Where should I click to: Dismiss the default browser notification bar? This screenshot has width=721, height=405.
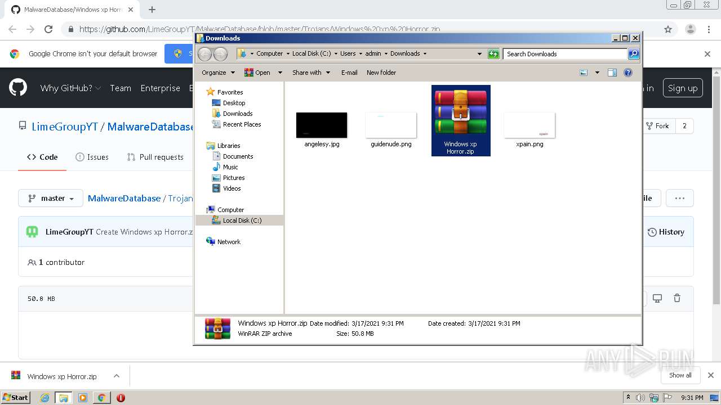[707, 54]
